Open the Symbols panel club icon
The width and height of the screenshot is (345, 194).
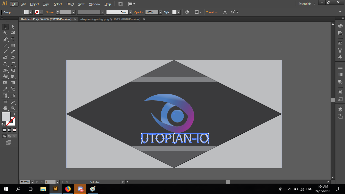tap(340, 57)
